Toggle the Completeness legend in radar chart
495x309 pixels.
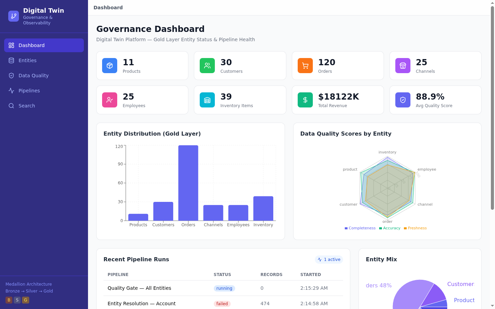point(360,228)
